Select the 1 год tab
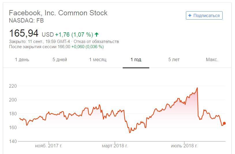 click(x=136, y=60)
